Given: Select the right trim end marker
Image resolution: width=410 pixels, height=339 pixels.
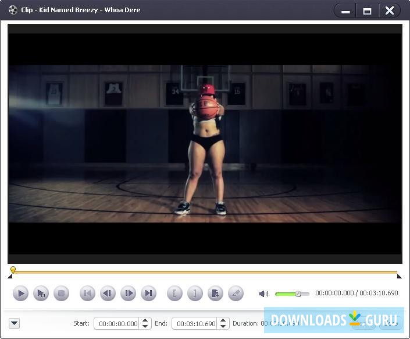Looking at the screenshot, I should tap(400, 276).
